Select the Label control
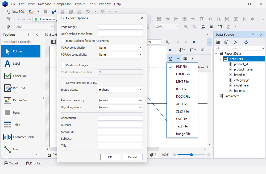The width and height of the screenshot is (266, 174). pos(21,64)
